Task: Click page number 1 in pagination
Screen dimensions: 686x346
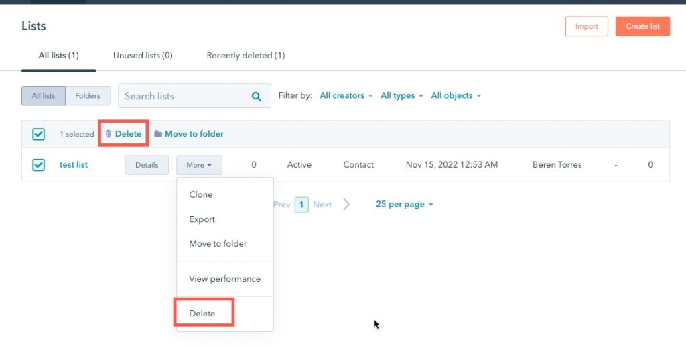Action: coord(301,205)
